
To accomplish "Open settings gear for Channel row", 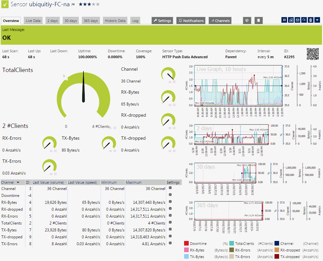I will [170, 188].
